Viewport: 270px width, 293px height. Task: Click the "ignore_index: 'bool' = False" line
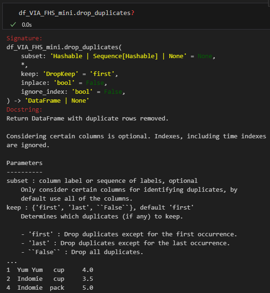tap(73, 92)
